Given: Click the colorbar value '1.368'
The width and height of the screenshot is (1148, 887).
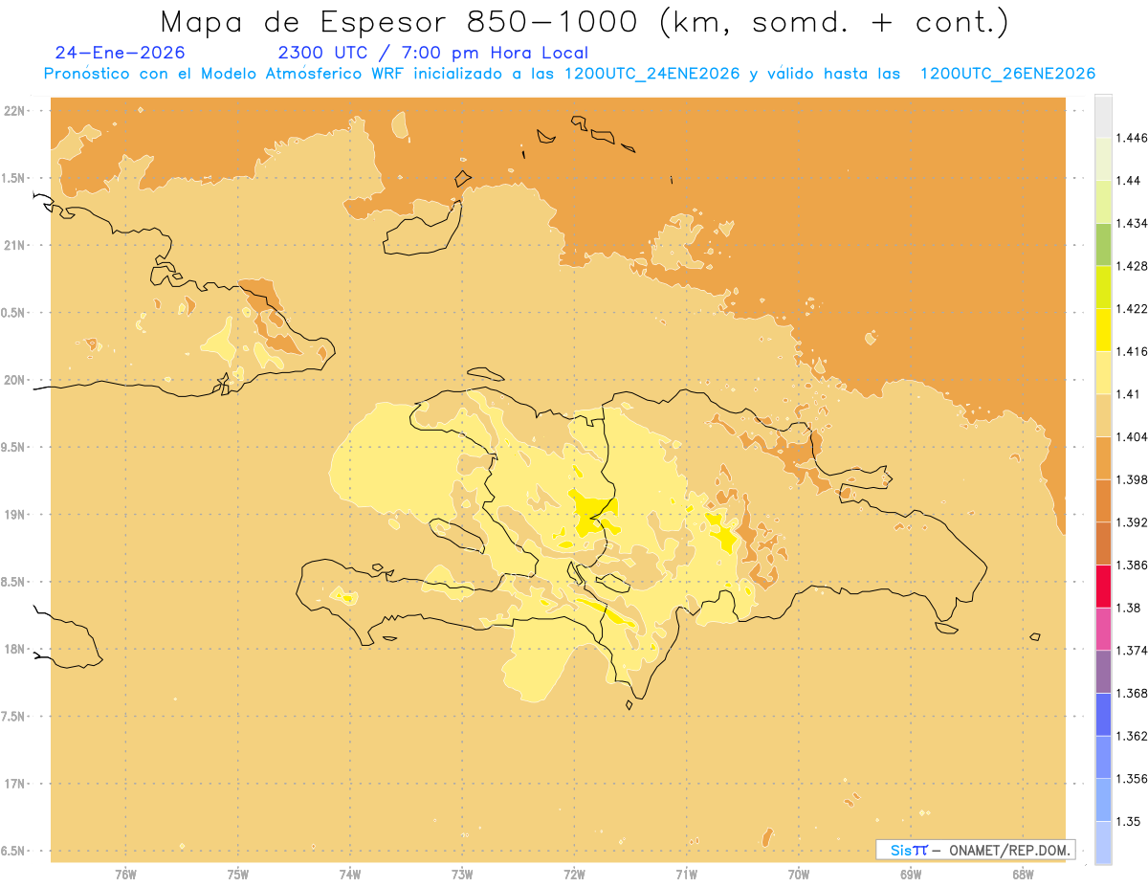Looking at the screenshot, I should (1132, 693).
